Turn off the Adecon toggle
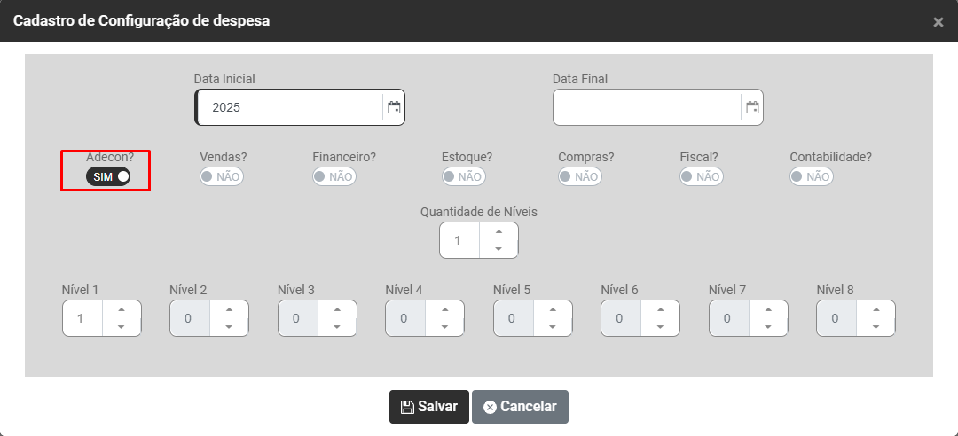Image resolution: width=958 pixels, height=436 pixels. point(108,176)
